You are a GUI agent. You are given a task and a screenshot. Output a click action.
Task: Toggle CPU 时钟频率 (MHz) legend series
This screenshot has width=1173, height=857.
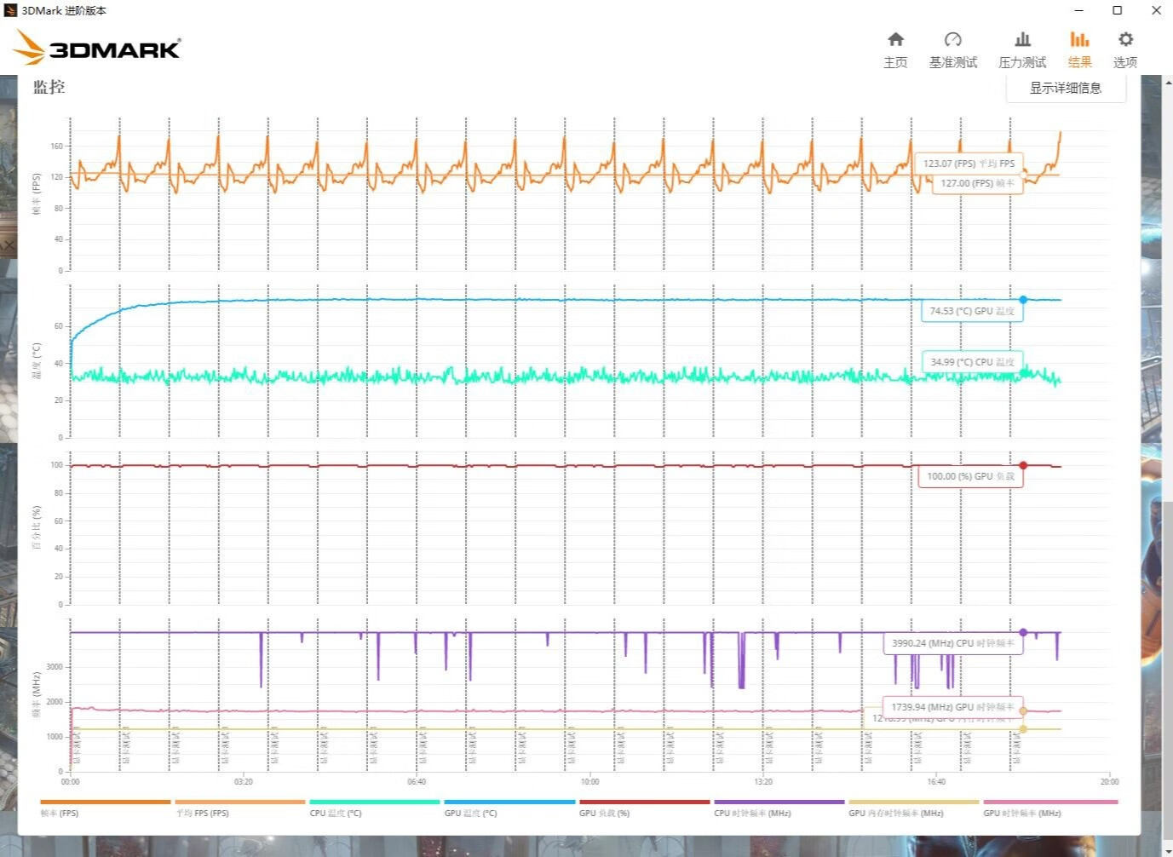coord(779,808)
